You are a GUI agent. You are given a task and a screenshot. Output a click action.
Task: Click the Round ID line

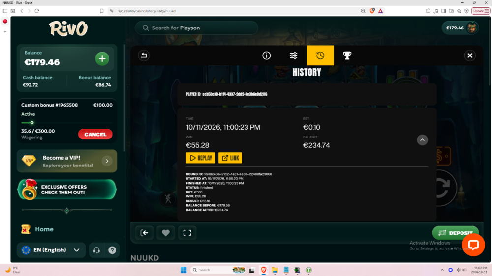pyautogui.click(x=229, y=174)
